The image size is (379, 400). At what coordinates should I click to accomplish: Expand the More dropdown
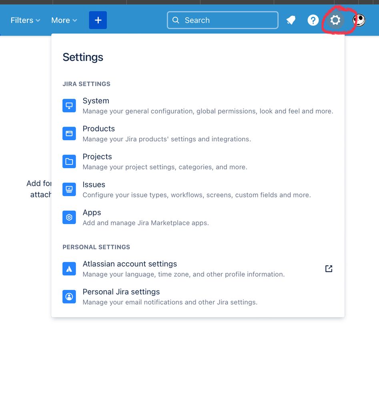(x=64, y=20)
